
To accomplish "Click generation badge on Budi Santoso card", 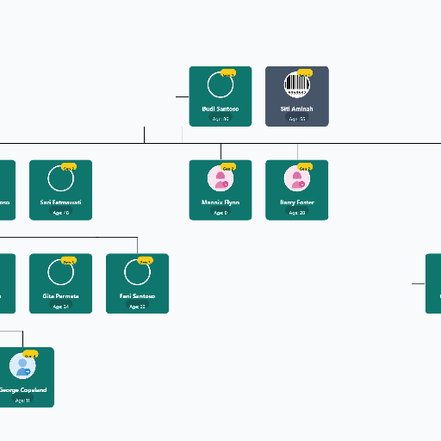I will coord(228,73).
